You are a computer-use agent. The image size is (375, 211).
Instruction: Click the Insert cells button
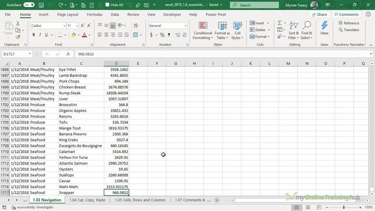tap(257, 23)
